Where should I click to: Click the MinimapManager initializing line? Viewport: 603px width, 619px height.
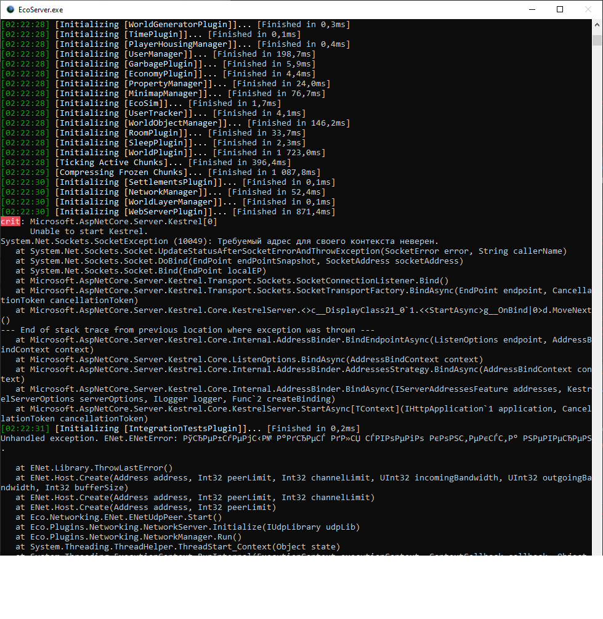pos(163,94)
